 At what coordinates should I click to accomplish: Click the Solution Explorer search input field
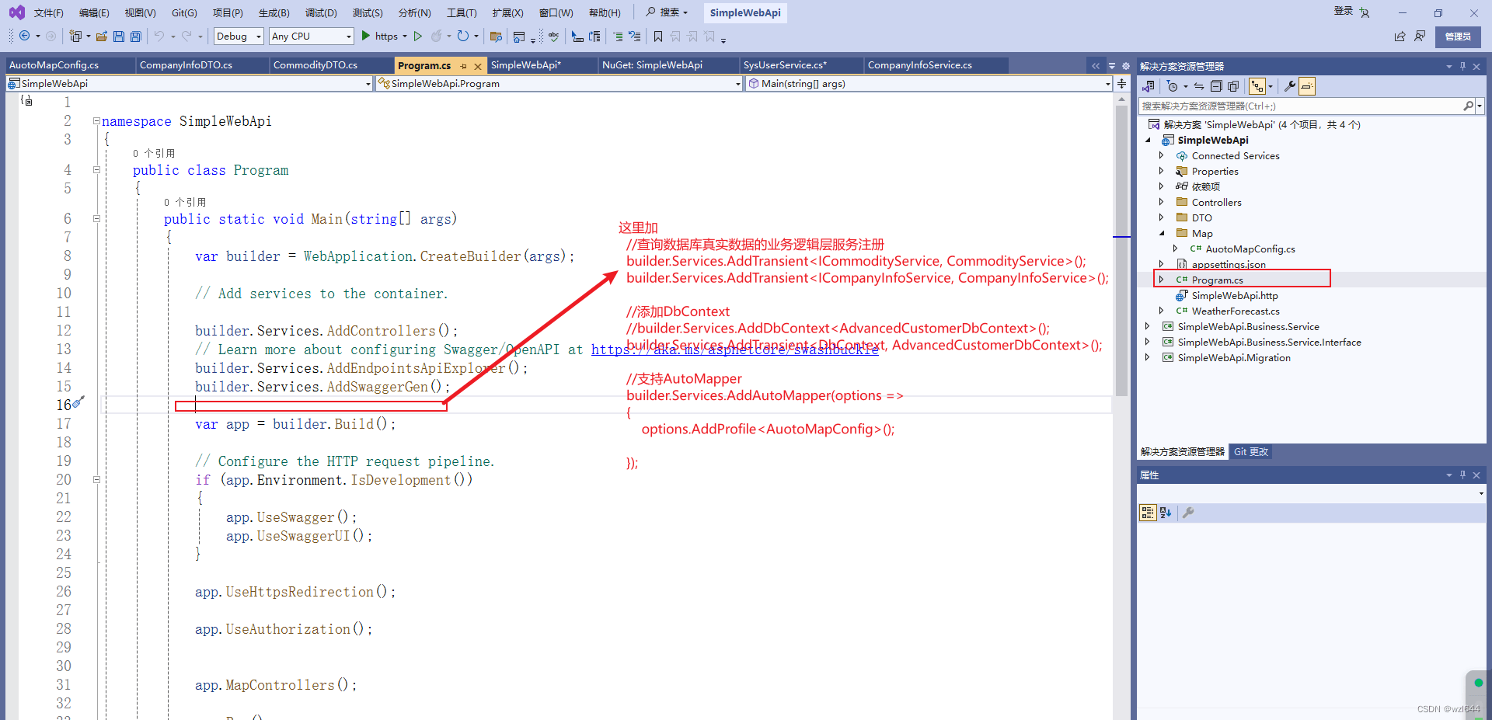(x=1300, y=106)
